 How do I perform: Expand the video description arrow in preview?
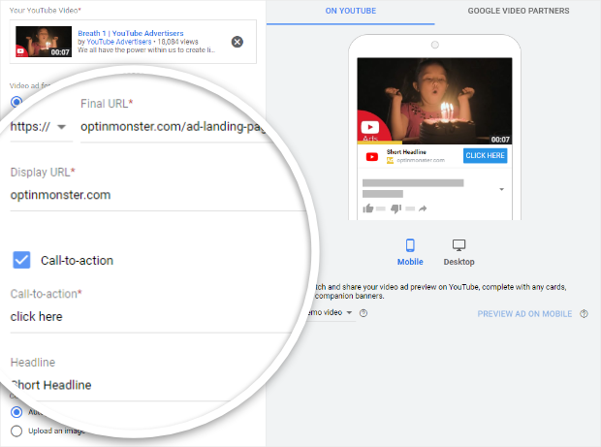501,189
